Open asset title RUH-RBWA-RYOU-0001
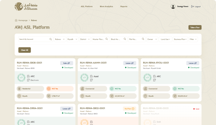216x125 pixels. (156, 63)
